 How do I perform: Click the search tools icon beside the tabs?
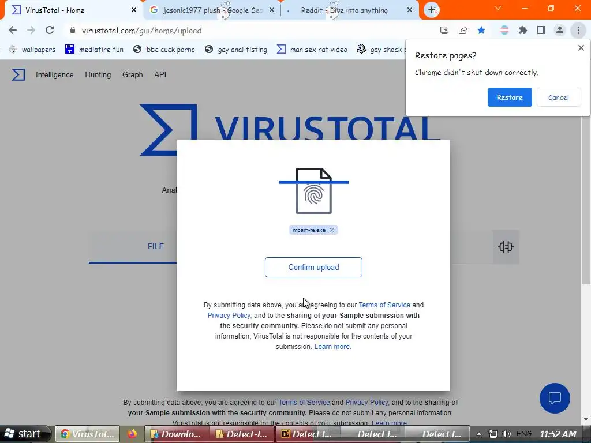pyautogui.click(x=506, y=247)
